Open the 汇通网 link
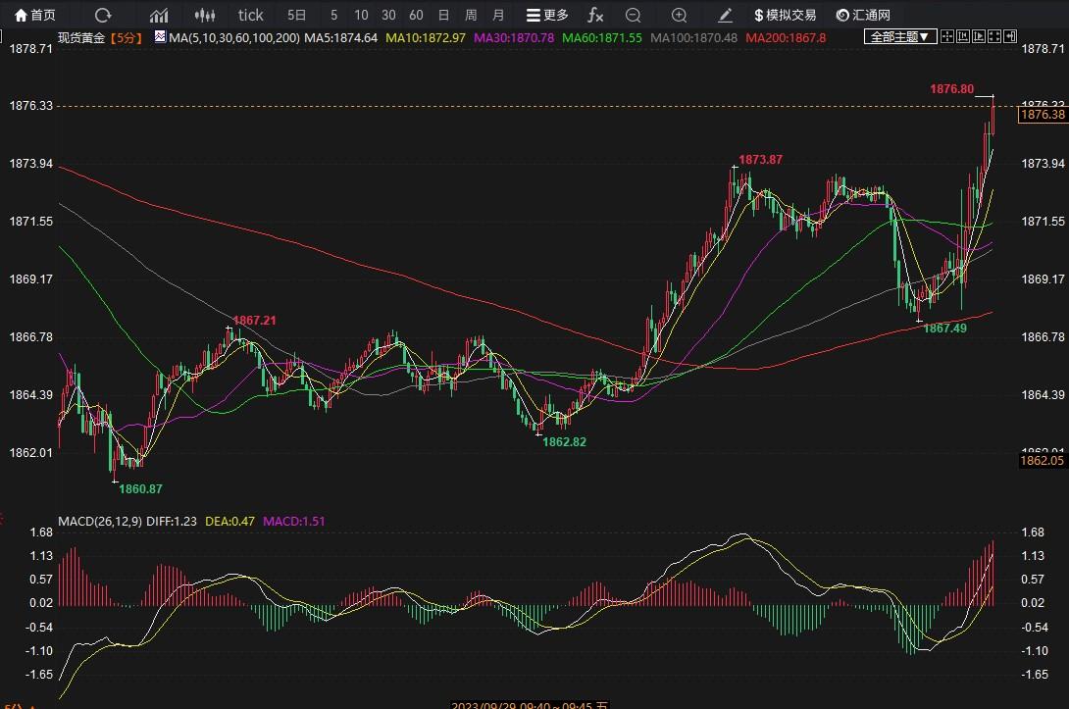Screen dimensions: 1069x709 (863, 15)
